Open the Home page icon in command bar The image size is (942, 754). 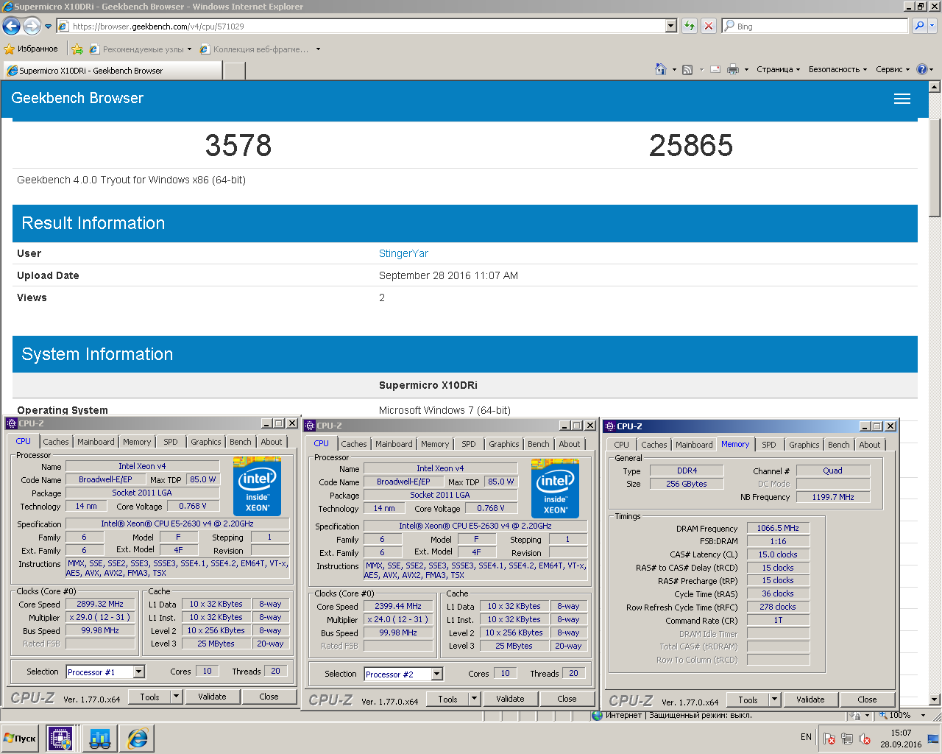tap(661, 69)
